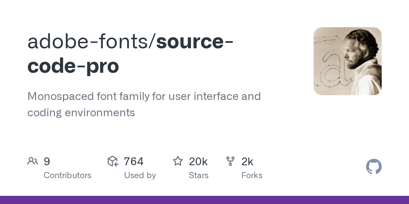Click the Used by package icon
The height and width of the screenshot is (204, 409).
coord(113,161)
